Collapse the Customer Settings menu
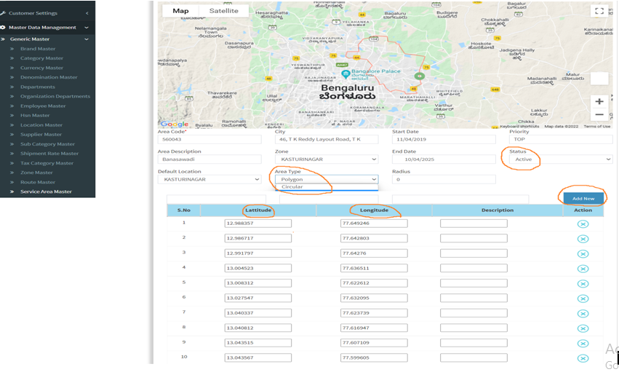This screenshot has height=372, width=619. tap(47, 13)
